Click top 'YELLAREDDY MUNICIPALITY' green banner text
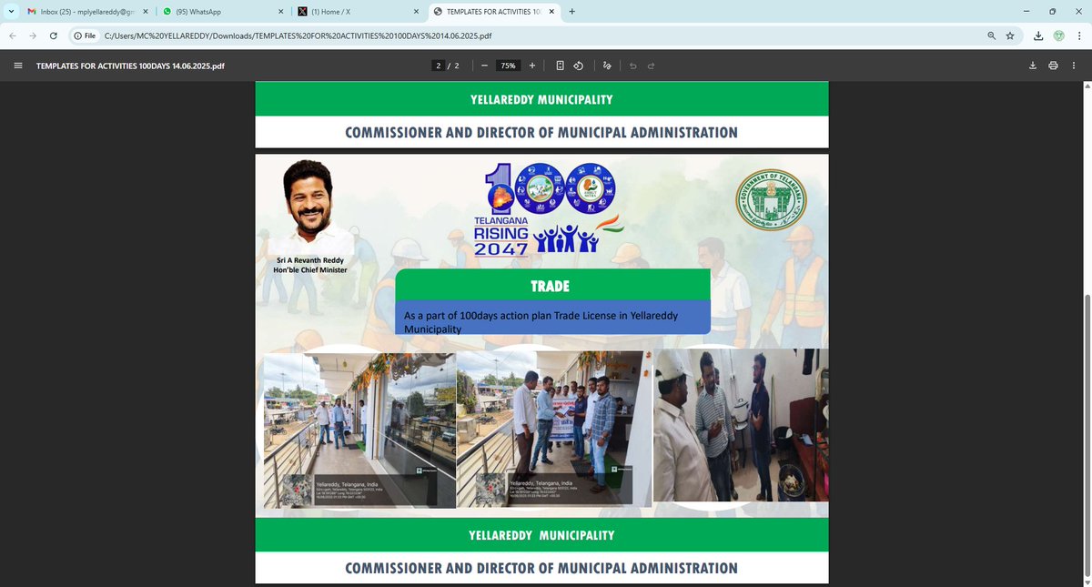Screen dimensions: 1092x587 point(541,99)
